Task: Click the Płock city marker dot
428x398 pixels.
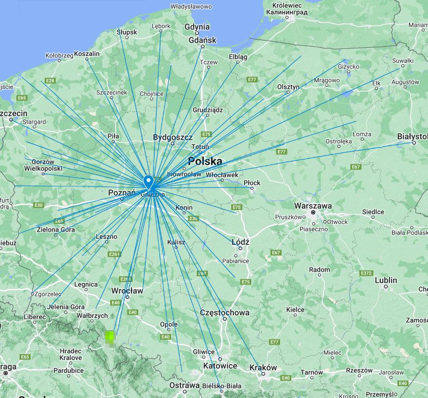Action: (252, 188)
